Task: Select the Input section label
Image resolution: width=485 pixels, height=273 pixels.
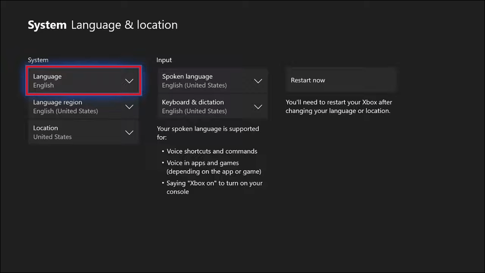Action: click(x=164, y=60)
